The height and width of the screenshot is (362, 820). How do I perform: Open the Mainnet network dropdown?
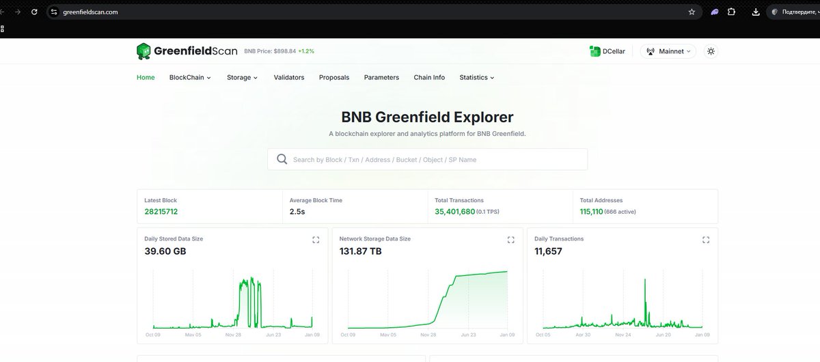(x=668, y=51)
